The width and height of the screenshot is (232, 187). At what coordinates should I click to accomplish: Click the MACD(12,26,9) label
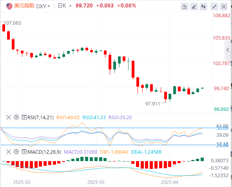click(x=44, y=152)
